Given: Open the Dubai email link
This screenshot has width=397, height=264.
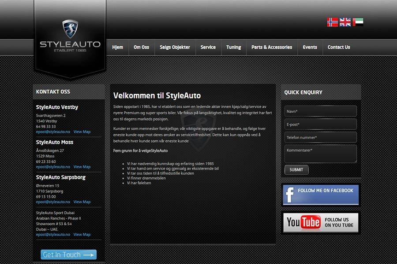Looking at the screenshot, I should pos(53,235).
